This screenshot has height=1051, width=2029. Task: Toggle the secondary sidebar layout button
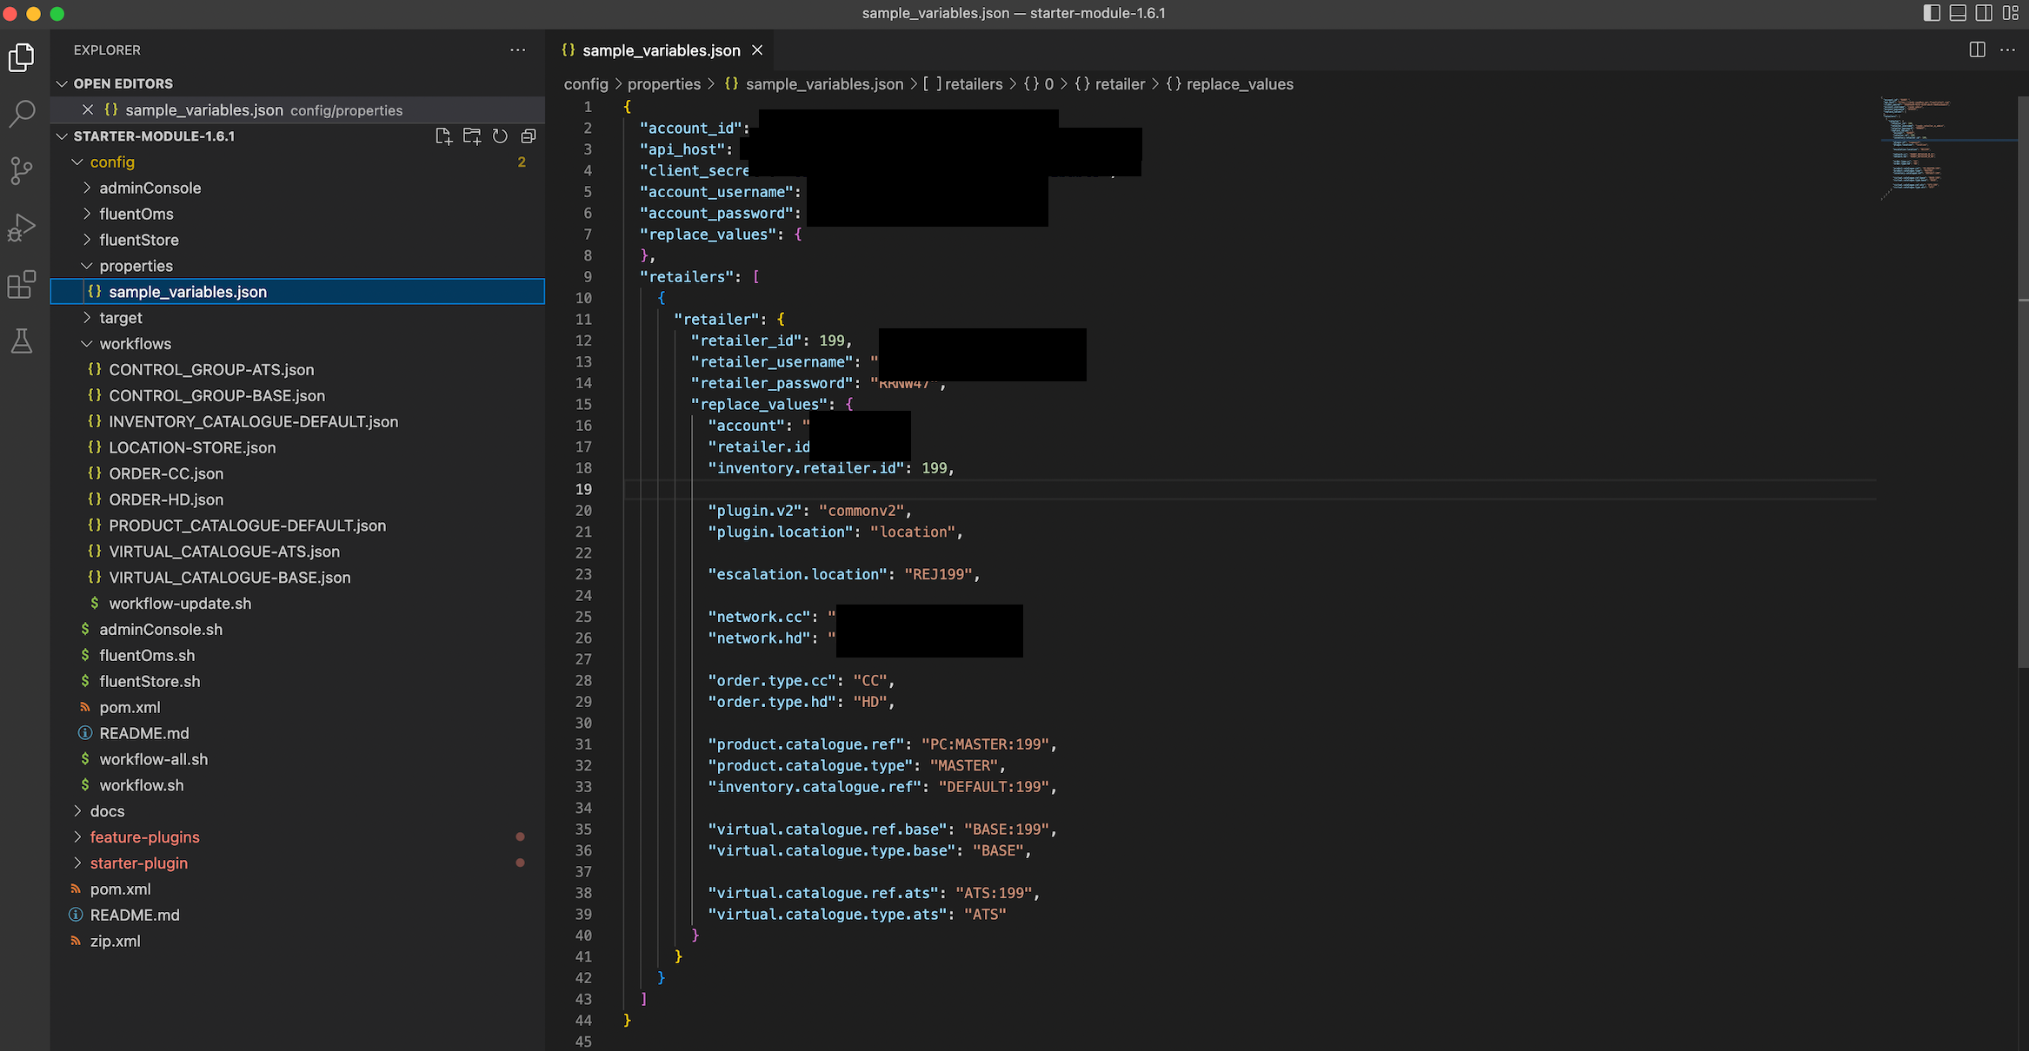1984,13
